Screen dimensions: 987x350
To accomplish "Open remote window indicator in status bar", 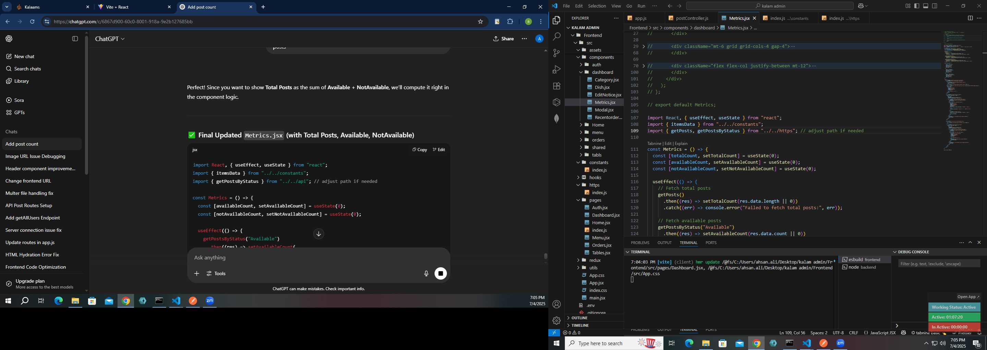I will [x=554, y=333].
